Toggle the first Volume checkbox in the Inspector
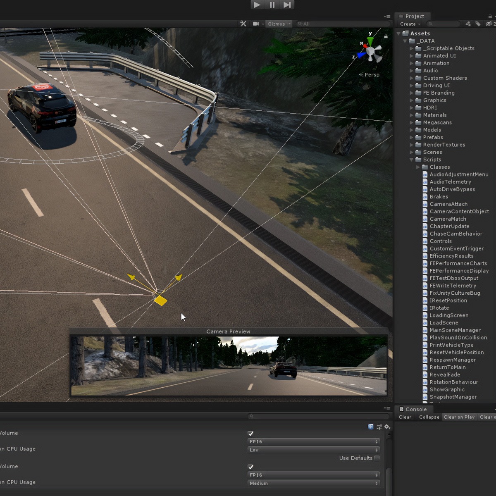Image resolution: width=496 pixels, height=496 pixels. [250, 433]
